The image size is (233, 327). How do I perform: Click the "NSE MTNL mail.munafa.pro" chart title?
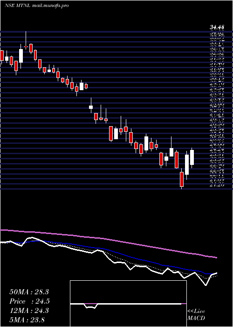(x=37, y=6)
